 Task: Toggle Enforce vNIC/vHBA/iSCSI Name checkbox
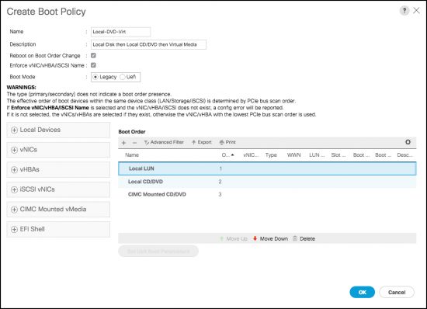[x=93, y=65]
